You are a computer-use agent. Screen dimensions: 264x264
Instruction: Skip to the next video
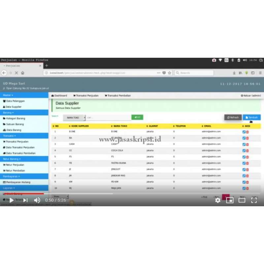(25, 200)
